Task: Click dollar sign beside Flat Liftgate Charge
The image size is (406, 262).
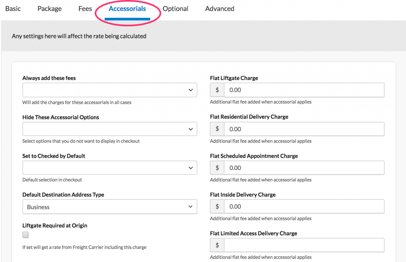Action: click(x=217, y=90)
